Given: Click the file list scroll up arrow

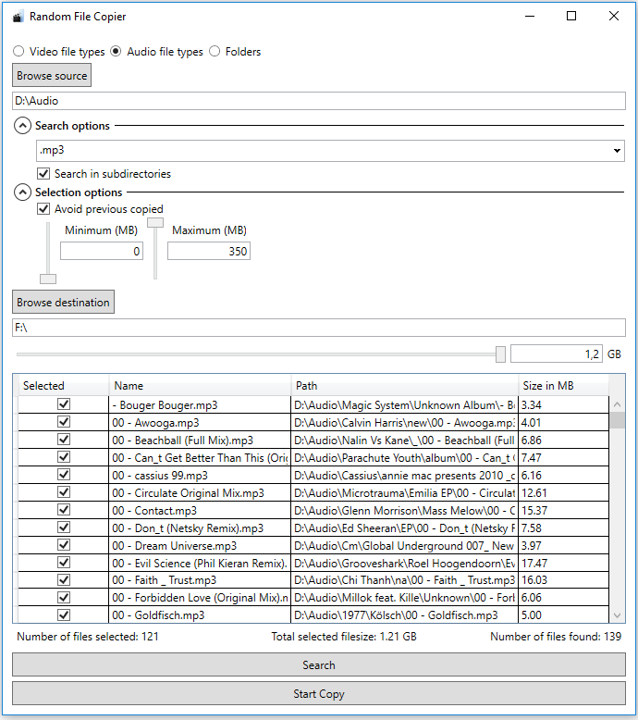Looking at the screenshot, I should click(618, 404).
